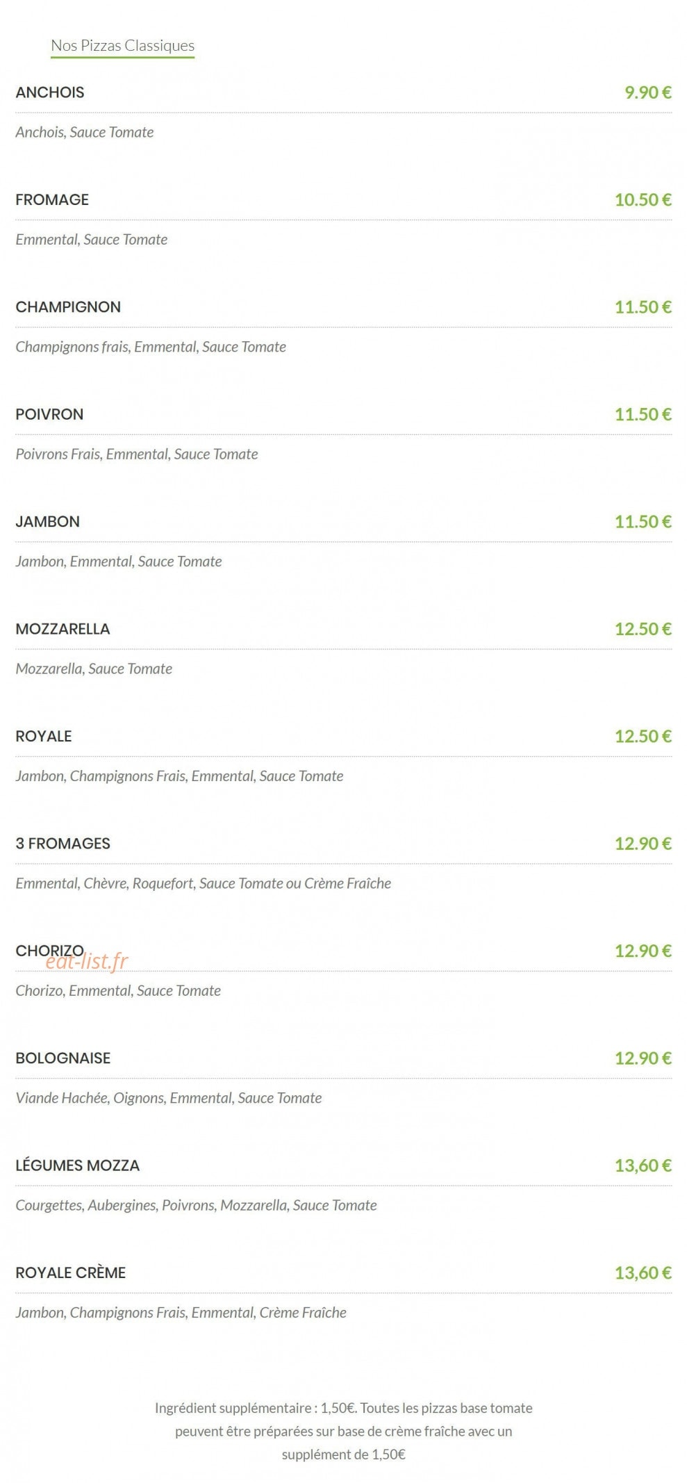Select the ANCHOIS pizza title
The width and height of the screenshot is (687, 1483).
[50, 92]
